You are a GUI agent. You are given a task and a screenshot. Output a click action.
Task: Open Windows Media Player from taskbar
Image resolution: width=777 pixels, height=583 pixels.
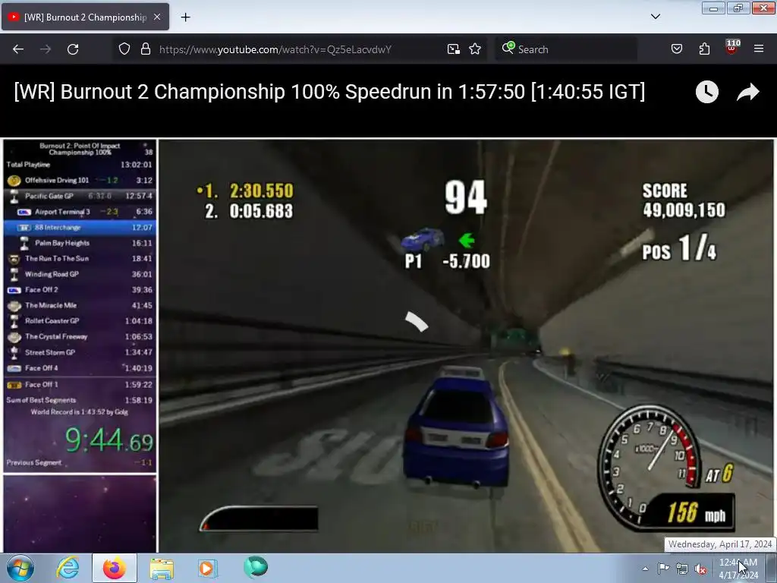pos(207,568)
